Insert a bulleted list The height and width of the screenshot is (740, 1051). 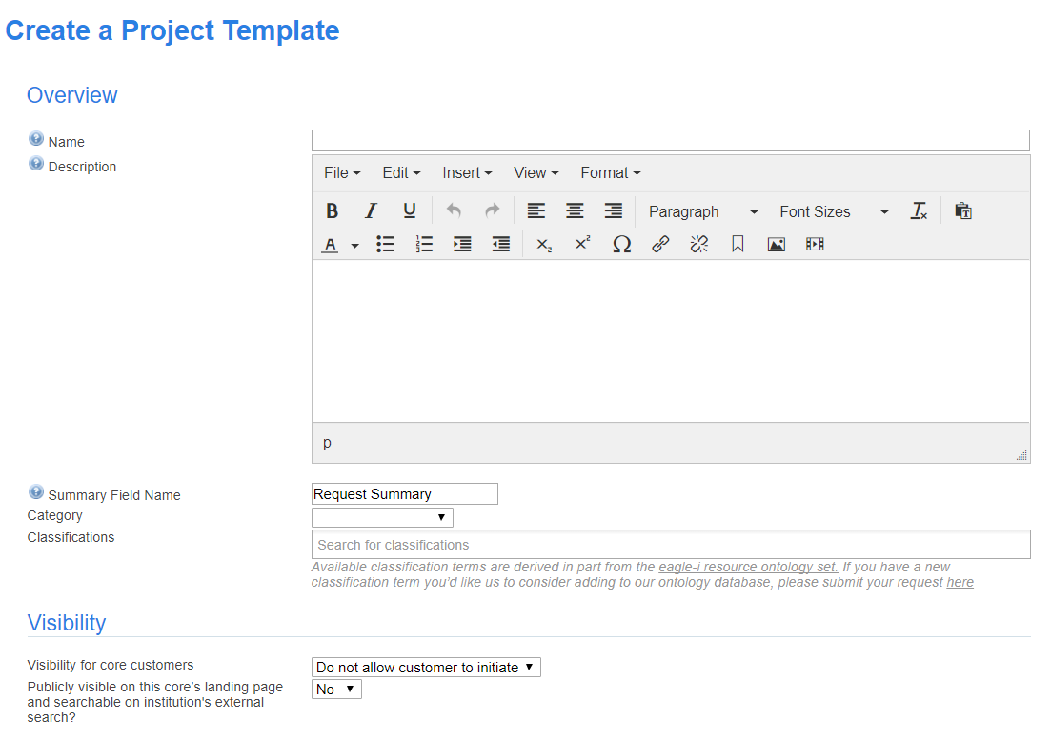[x=385, y=245]
